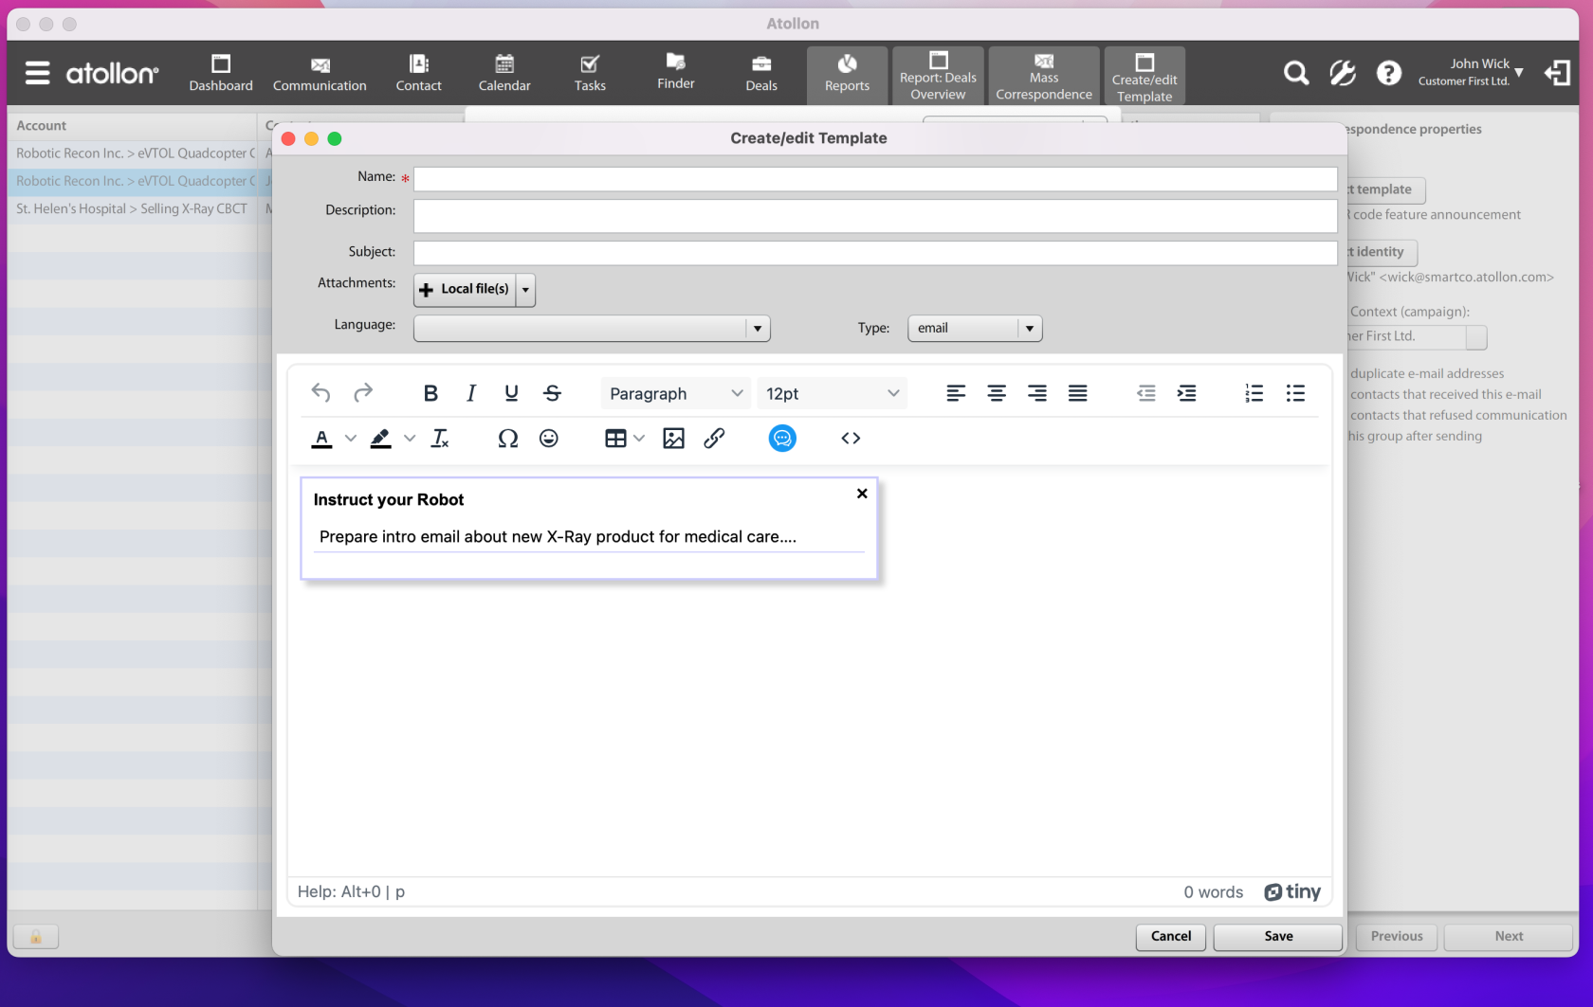Switch to Mass Correspondence tab
The width and height of the screenshot is (1593, 1007).
coord(1044,75)
